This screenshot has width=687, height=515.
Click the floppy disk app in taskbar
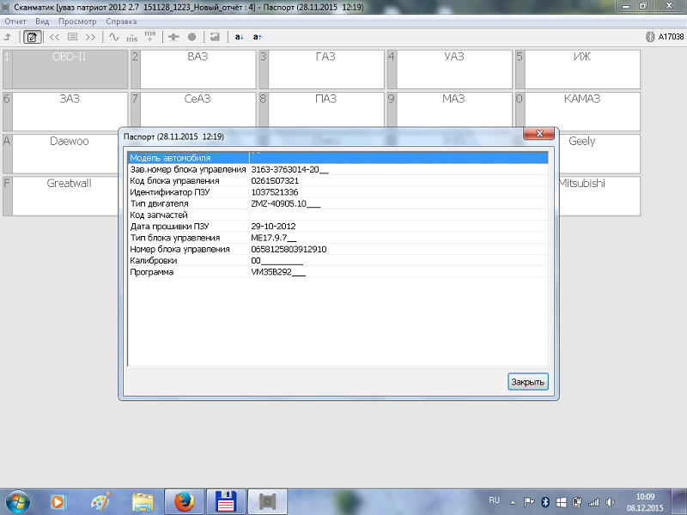pyautogui.click(x=227, y=500)
